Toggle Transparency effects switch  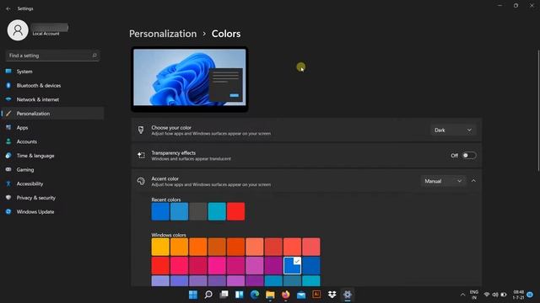tap(469, 156)
